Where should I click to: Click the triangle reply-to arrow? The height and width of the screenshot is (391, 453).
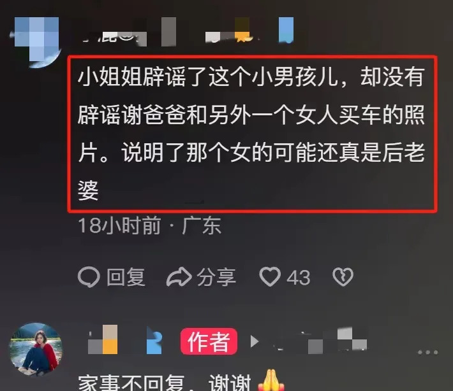(254, 341)
